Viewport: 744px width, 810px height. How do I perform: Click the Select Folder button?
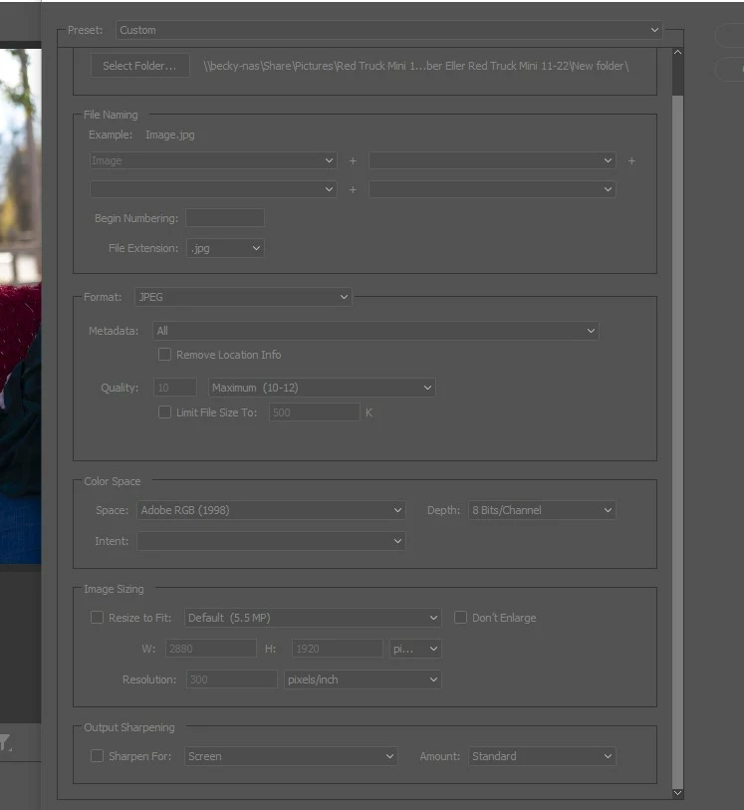(139, 66)
